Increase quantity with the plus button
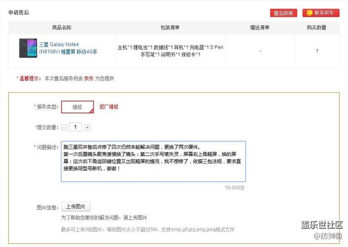Viewport: 348px width, 247px height. 87,128
